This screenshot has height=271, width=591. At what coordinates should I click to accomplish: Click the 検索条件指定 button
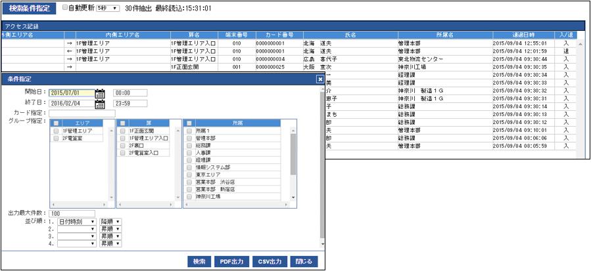pos(30,9)
